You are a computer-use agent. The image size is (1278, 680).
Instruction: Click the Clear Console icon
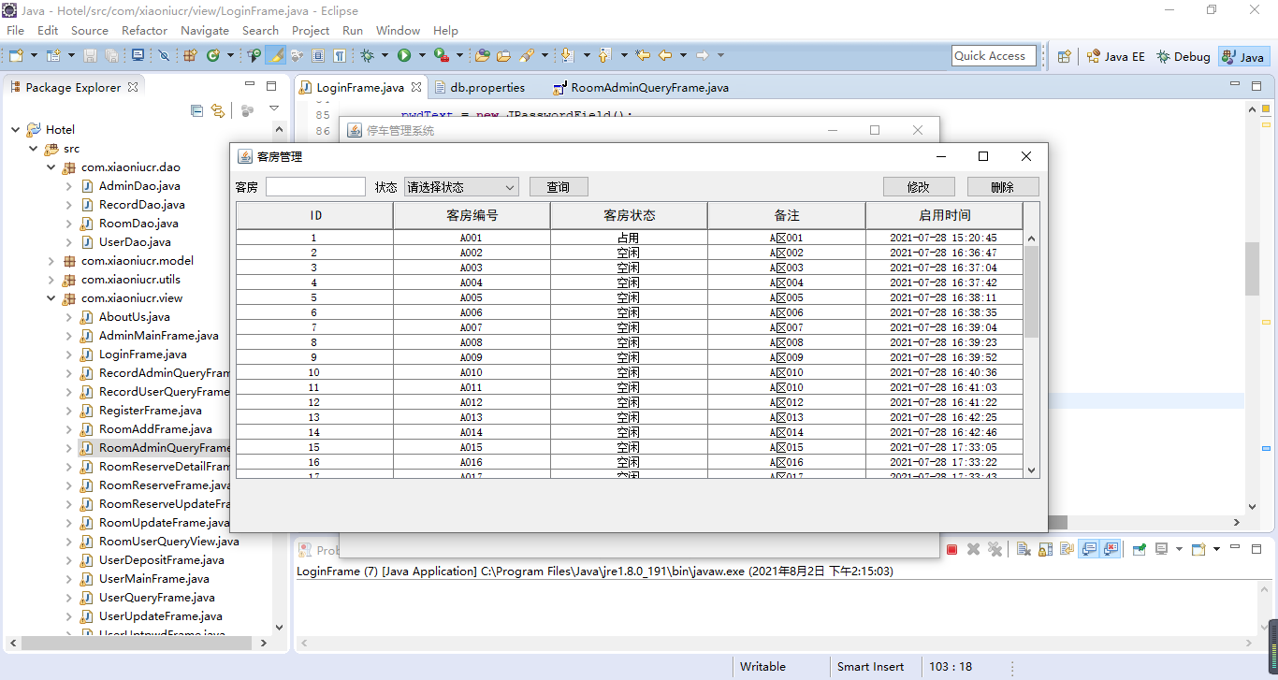tap(1024, 549)
